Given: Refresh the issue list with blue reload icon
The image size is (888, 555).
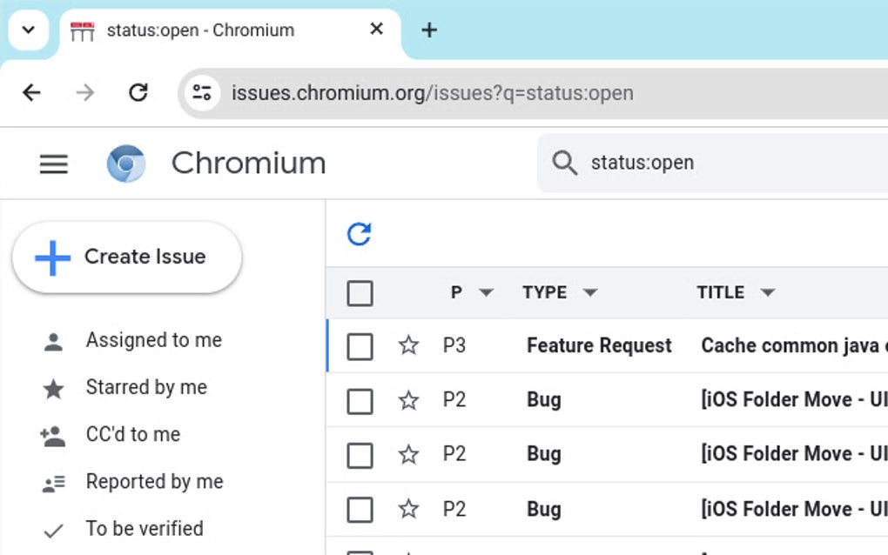Looking at the screenshot, I should pos(359,234).
